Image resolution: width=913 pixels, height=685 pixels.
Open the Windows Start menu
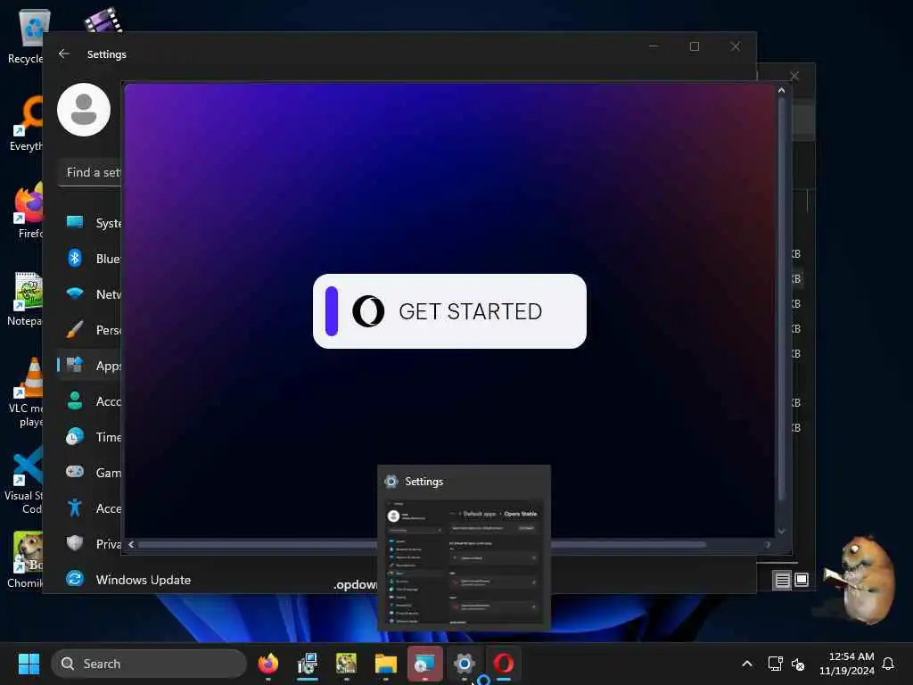(x=29, y=664)
